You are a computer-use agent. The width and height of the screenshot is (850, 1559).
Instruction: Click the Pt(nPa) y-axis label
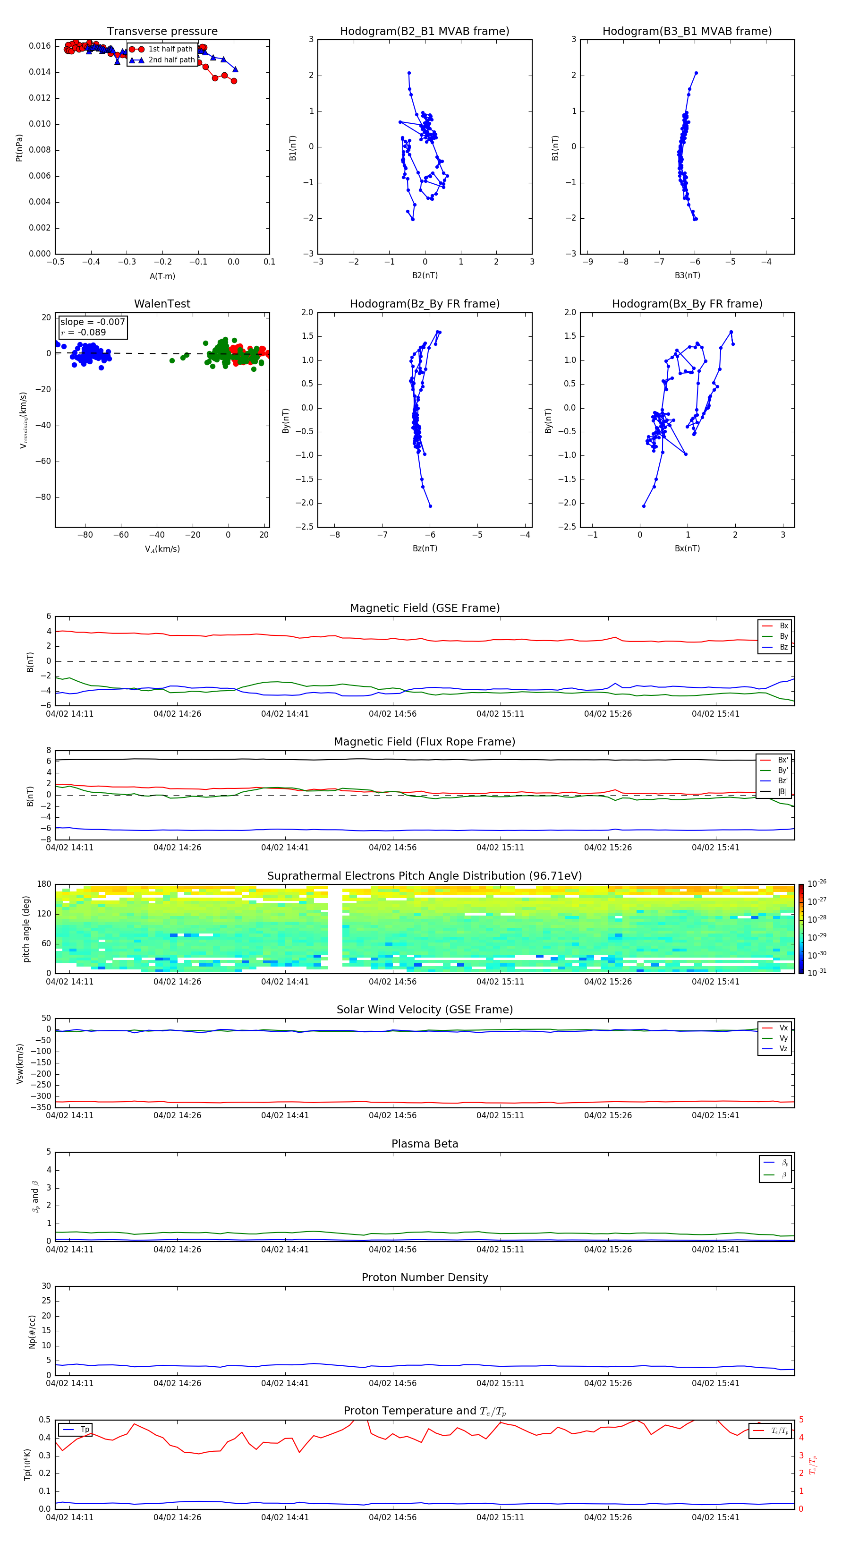coord(19,148)
